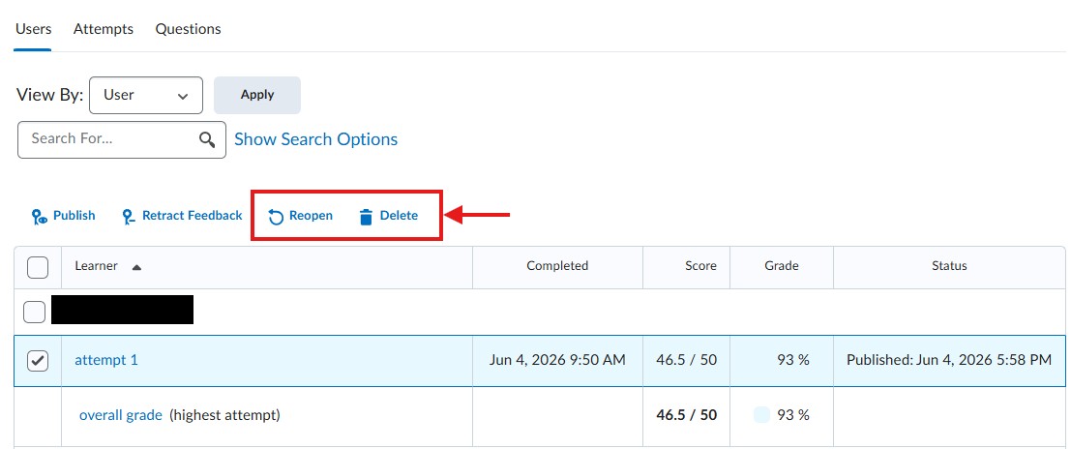Click the Reopen circular arrow icon
The image size is (1071, 449).
pos(276,217)
